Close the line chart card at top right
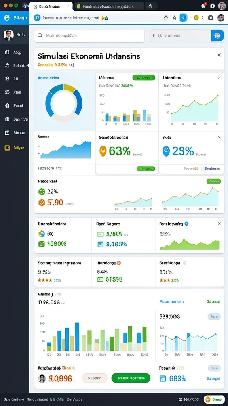The width and height of the screenshot is (228, 406). [219, 78]
